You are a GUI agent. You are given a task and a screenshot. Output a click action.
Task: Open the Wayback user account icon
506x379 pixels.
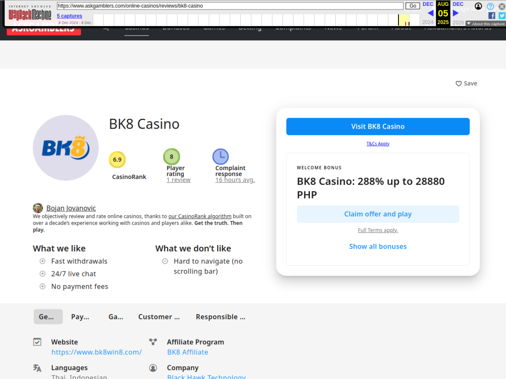tap(478, 6)
